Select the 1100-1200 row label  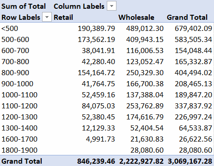(19, 106)
